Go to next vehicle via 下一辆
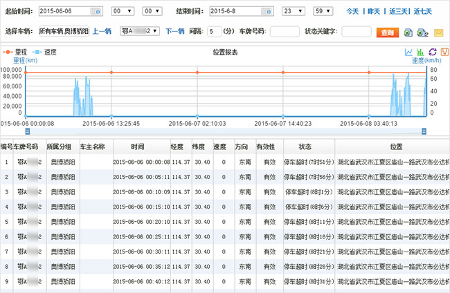The width and height of the screenshot is (450, 293). (174, 31)
